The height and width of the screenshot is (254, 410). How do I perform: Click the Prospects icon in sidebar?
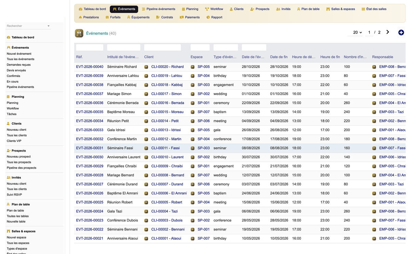click(x=9, y=150)
